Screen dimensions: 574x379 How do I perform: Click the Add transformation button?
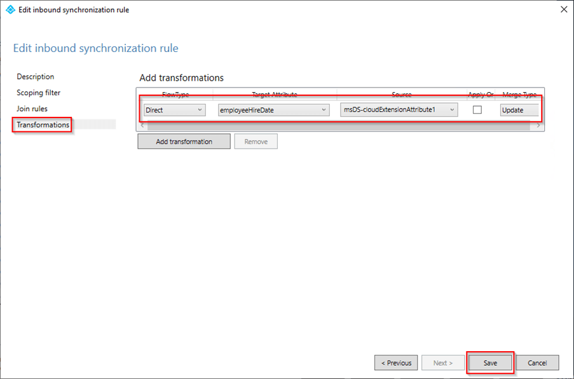tap(184, 142)
